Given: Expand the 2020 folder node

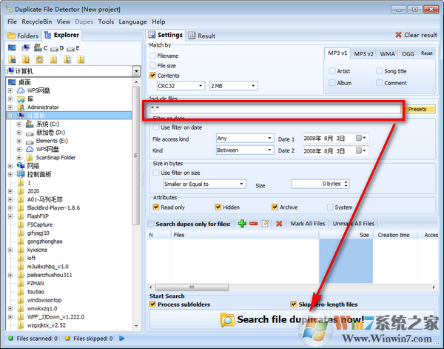Looking at the screenshot, I should [x=10, y=191].
